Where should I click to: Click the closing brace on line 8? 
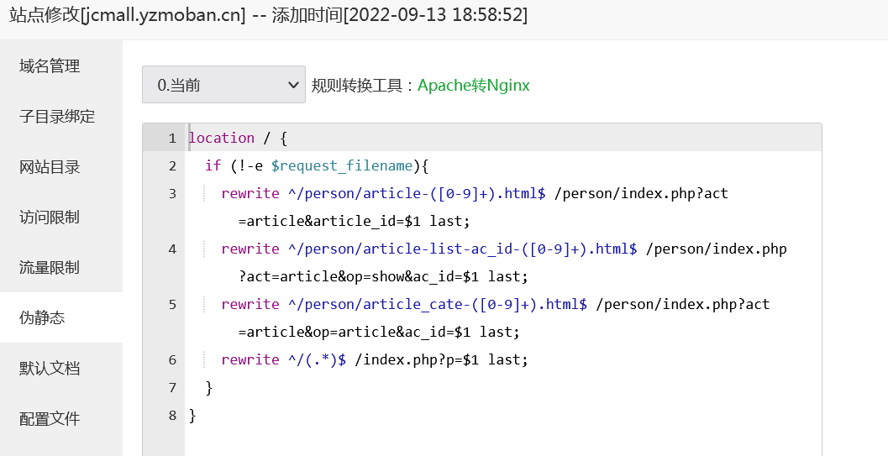[192, 415]
